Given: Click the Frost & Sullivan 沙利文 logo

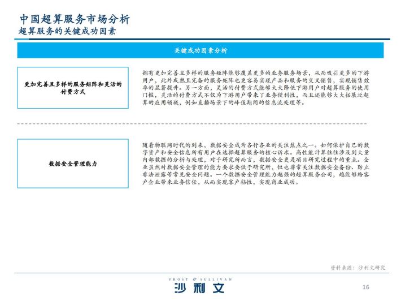Looking at the screenshot, I should [200, 285].
